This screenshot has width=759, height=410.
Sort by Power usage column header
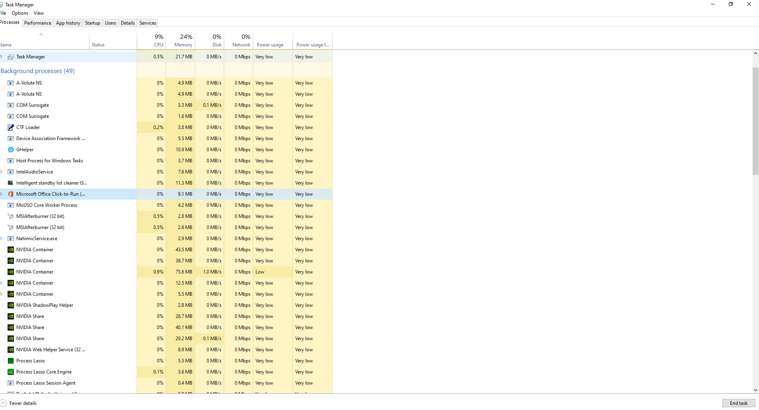pyautogui.click(x=273, y=40)
